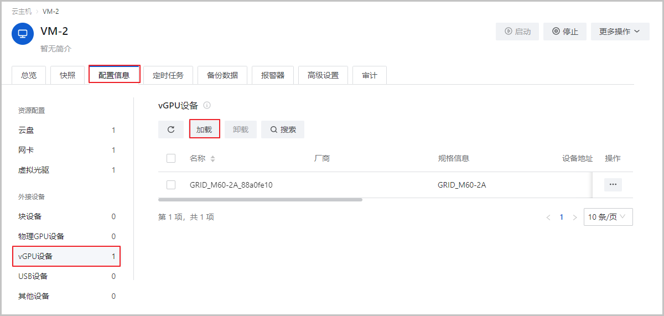Go to the next page arrow
The image size is (664, 316).
[x=574, y=217]
